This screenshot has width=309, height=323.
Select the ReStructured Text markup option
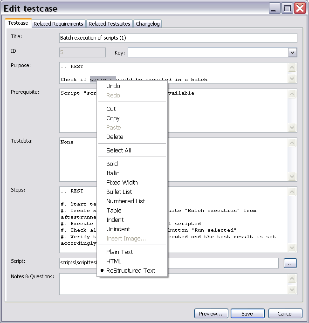click(x=132, y=270)
